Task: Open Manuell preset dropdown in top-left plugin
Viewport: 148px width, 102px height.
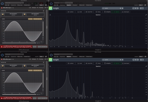Action: (14, 3)
